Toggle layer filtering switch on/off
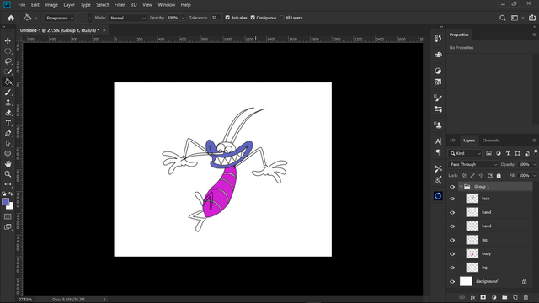The width and height of the screenshot is (539, 303). coord(536,152)
